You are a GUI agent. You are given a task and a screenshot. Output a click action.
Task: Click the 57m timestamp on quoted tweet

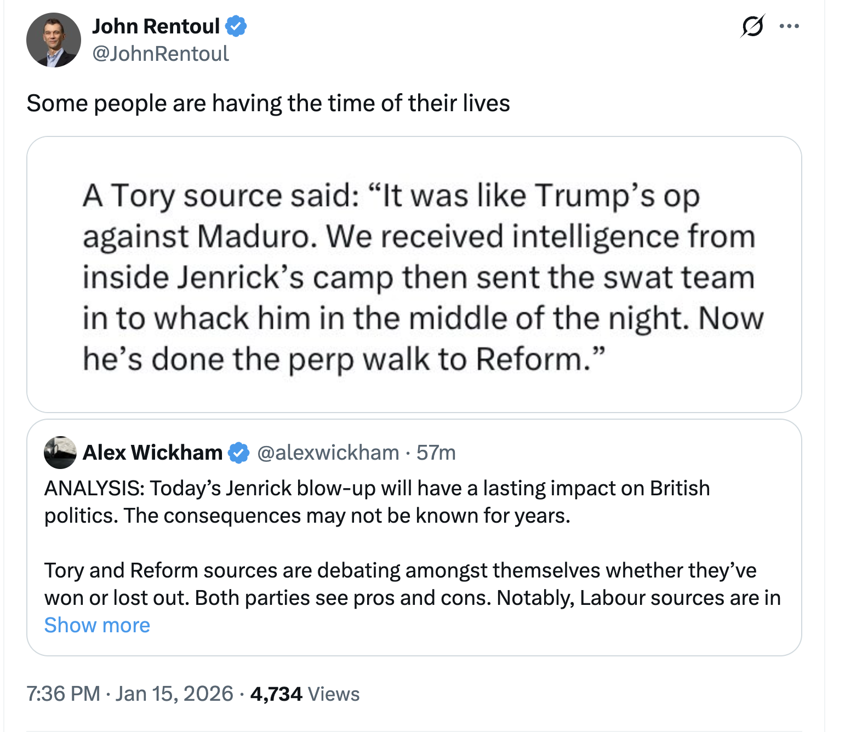click(x=436, y=453)
